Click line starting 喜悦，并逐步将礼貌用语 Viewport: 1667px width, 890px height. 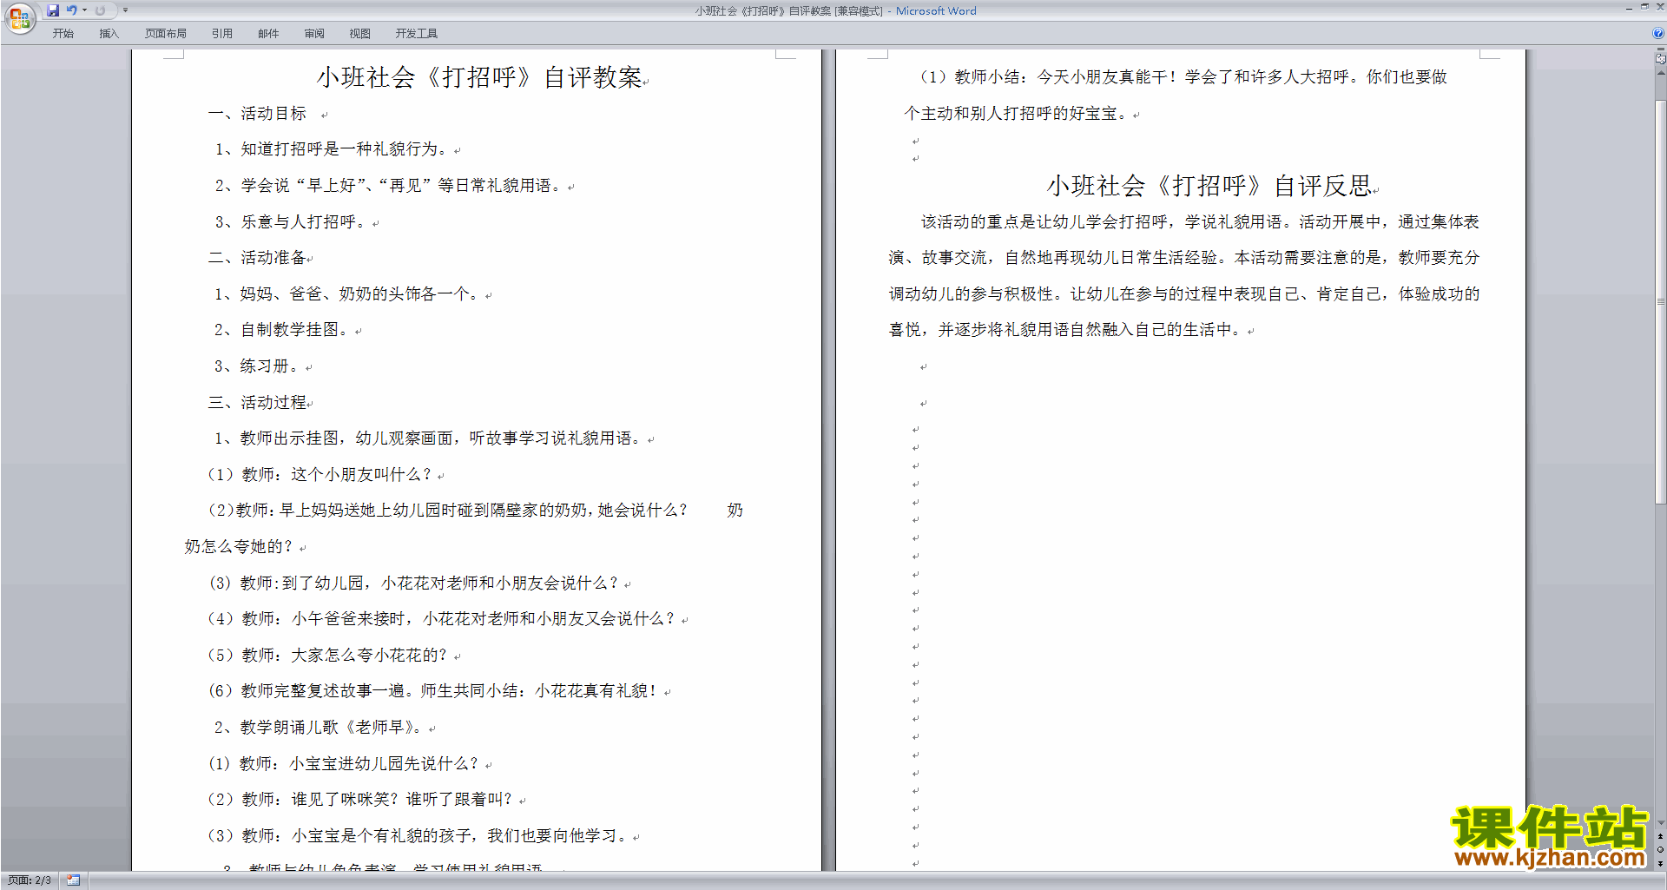[1066, 330]
